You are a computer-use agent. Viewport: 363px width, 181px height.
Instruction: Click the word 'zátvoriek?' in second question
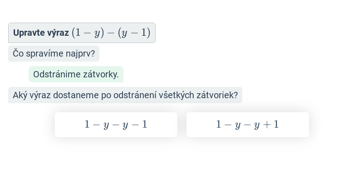[x=217, y=95]
